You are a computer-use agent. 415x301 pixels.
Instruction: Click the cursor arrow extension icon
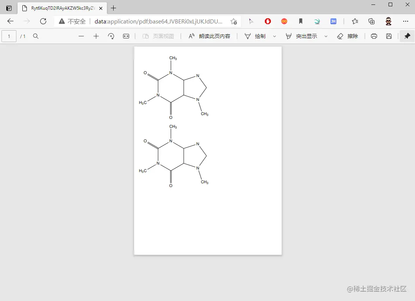click(x=251, y=21)
